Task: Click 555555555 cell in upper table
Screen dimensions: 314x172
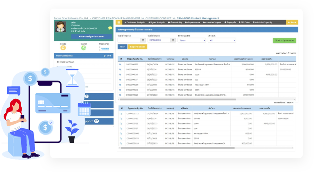Action: (285, 70)
